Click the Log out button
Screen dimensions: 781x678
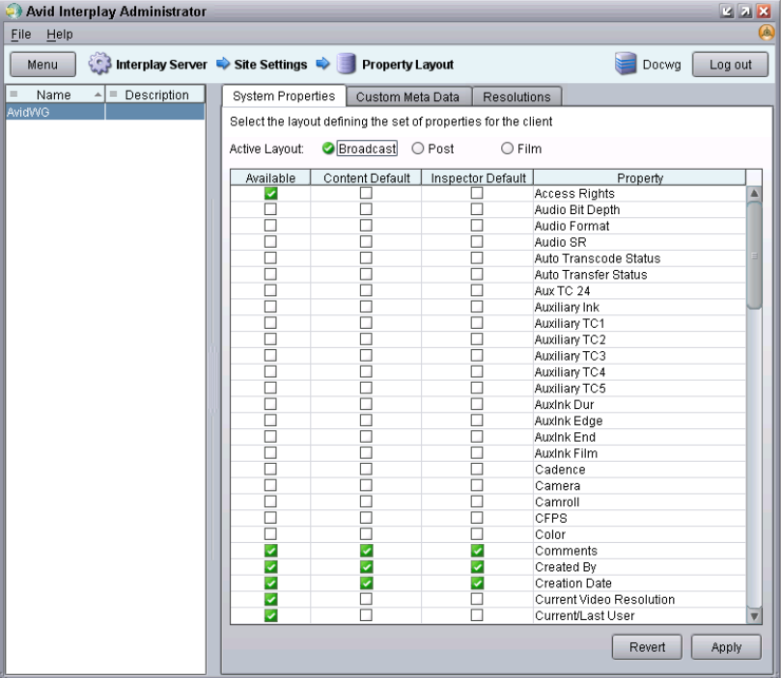[730, 65]
